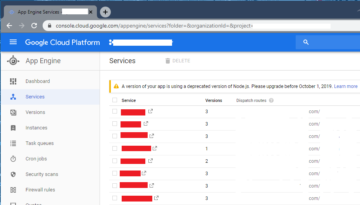Viewport: 360px width, 205px height.
Task: Show Dispatch routes help tooltip
Action: (271, 100)
